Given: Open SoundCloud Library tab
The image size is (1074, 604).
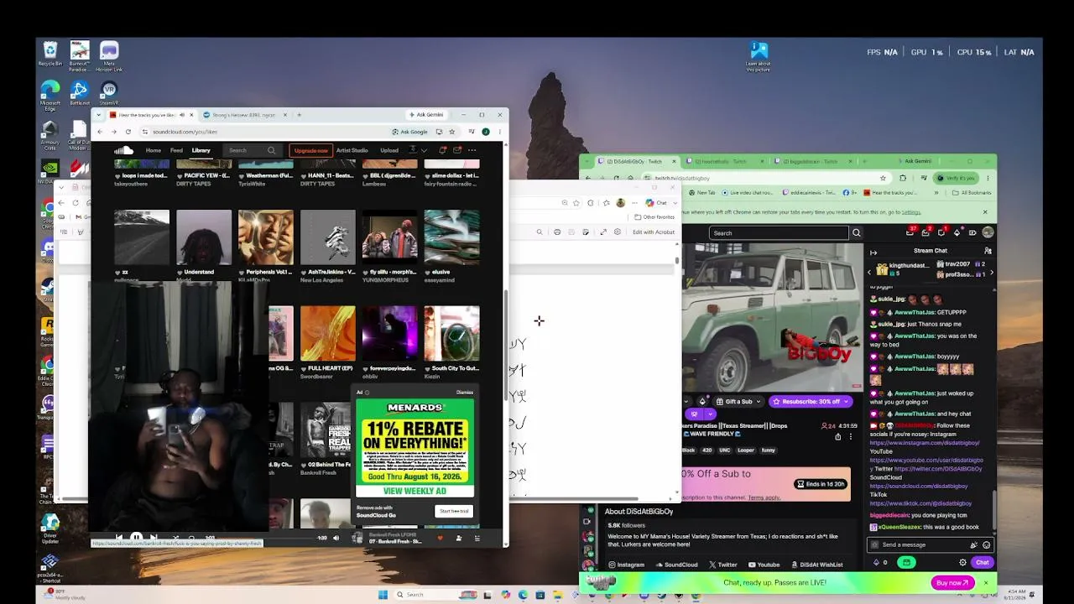Looking at the screenshot, I should 201,150.
